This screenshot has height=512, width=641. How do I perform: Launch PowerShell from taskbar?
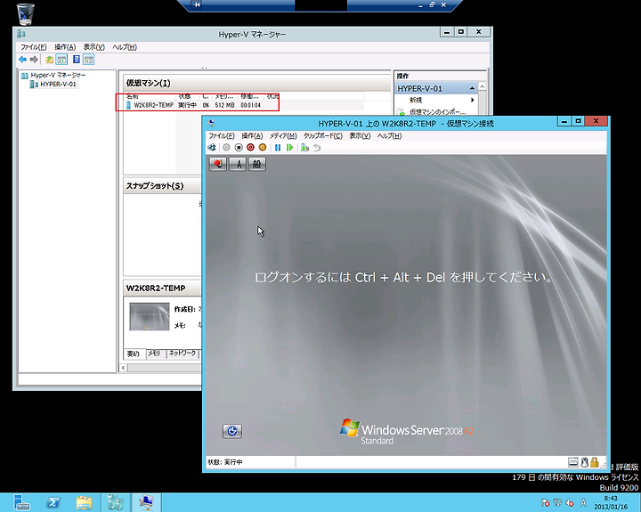pos(53,502)
